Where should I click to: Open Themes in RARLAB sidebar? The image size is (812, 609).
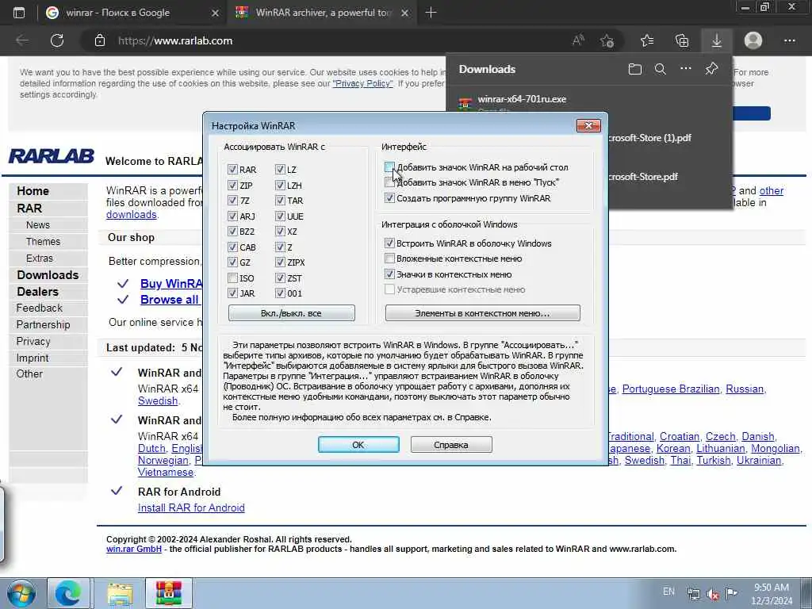pos(43,241)
